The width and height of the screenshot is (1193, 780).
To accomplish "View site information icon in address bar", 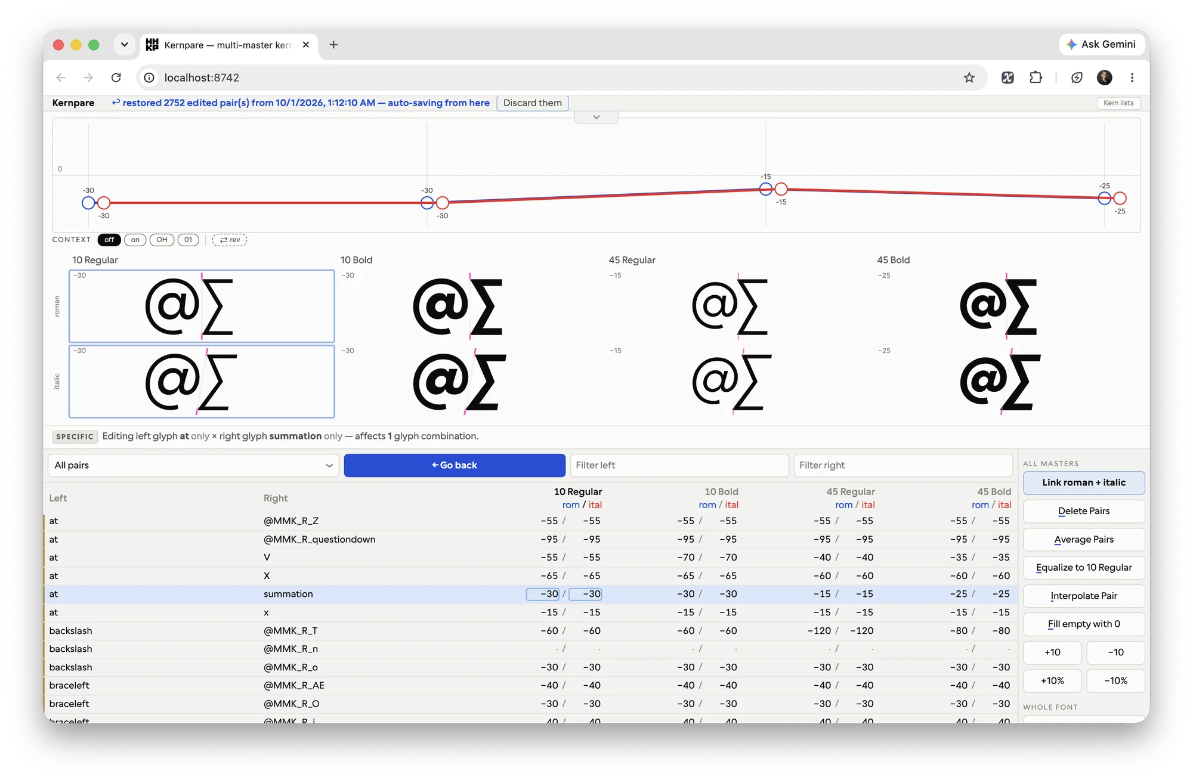I will click(150, 78).
